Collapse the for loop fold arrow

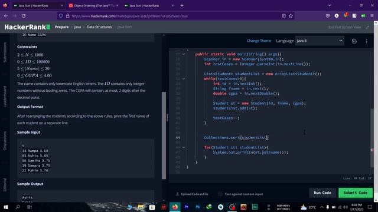(184, 147)
